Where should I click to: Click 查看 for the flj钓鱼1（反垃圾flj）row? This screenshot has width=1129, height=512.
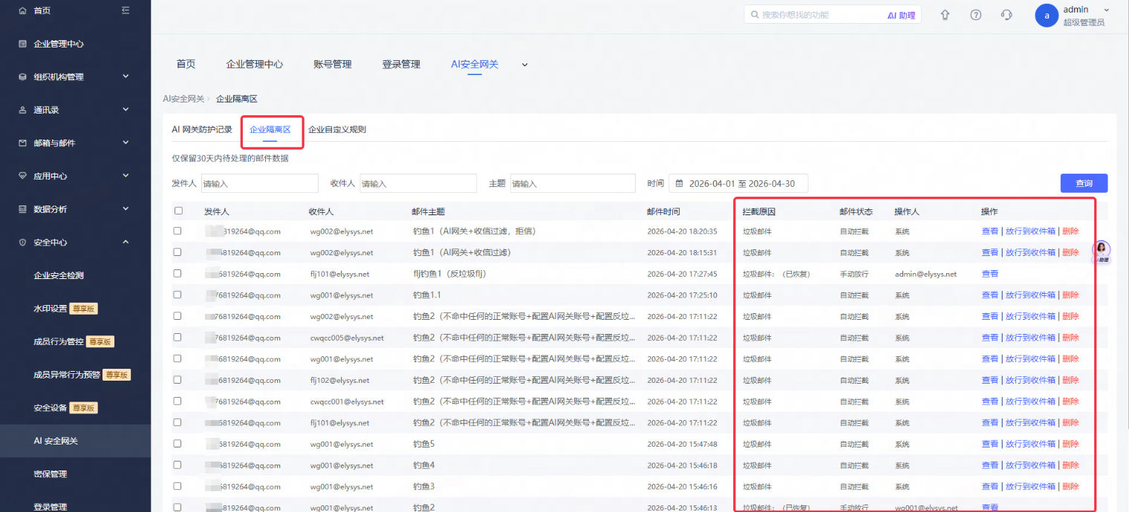click(990, 274)
